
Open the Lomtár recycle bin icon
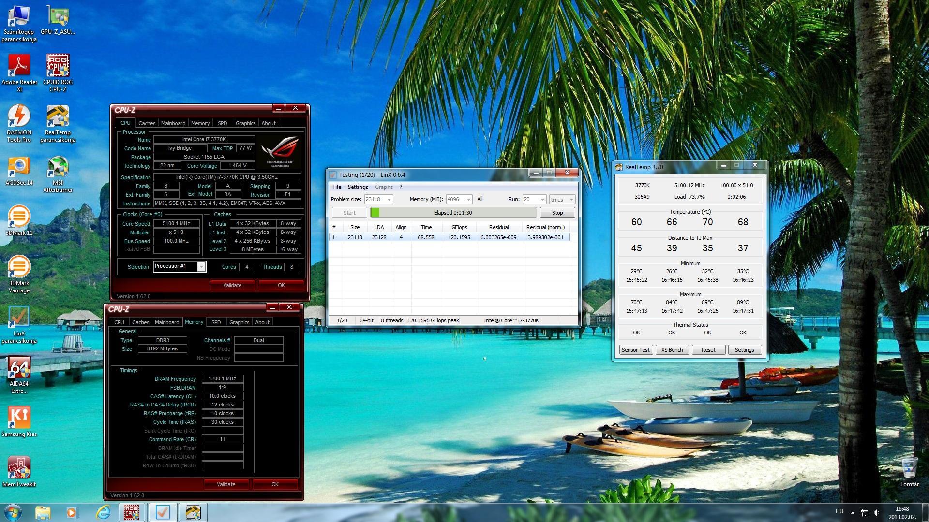pos(909,467)
